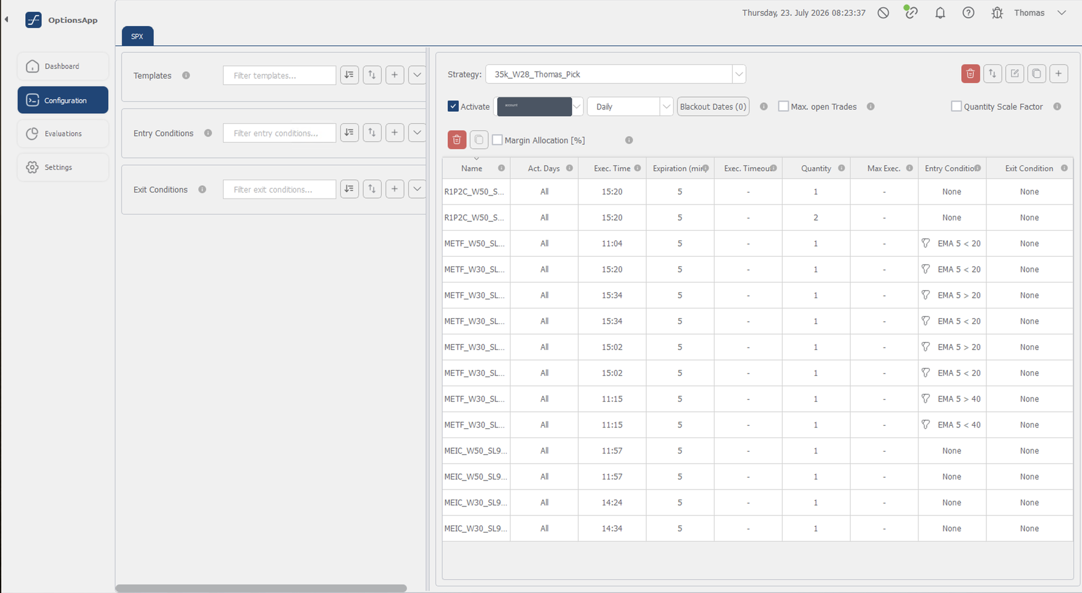The width and height of the screenshot is (1082, 593).
Task: Edit the strategy name with pencil icon
Action: click(1015, 73)
